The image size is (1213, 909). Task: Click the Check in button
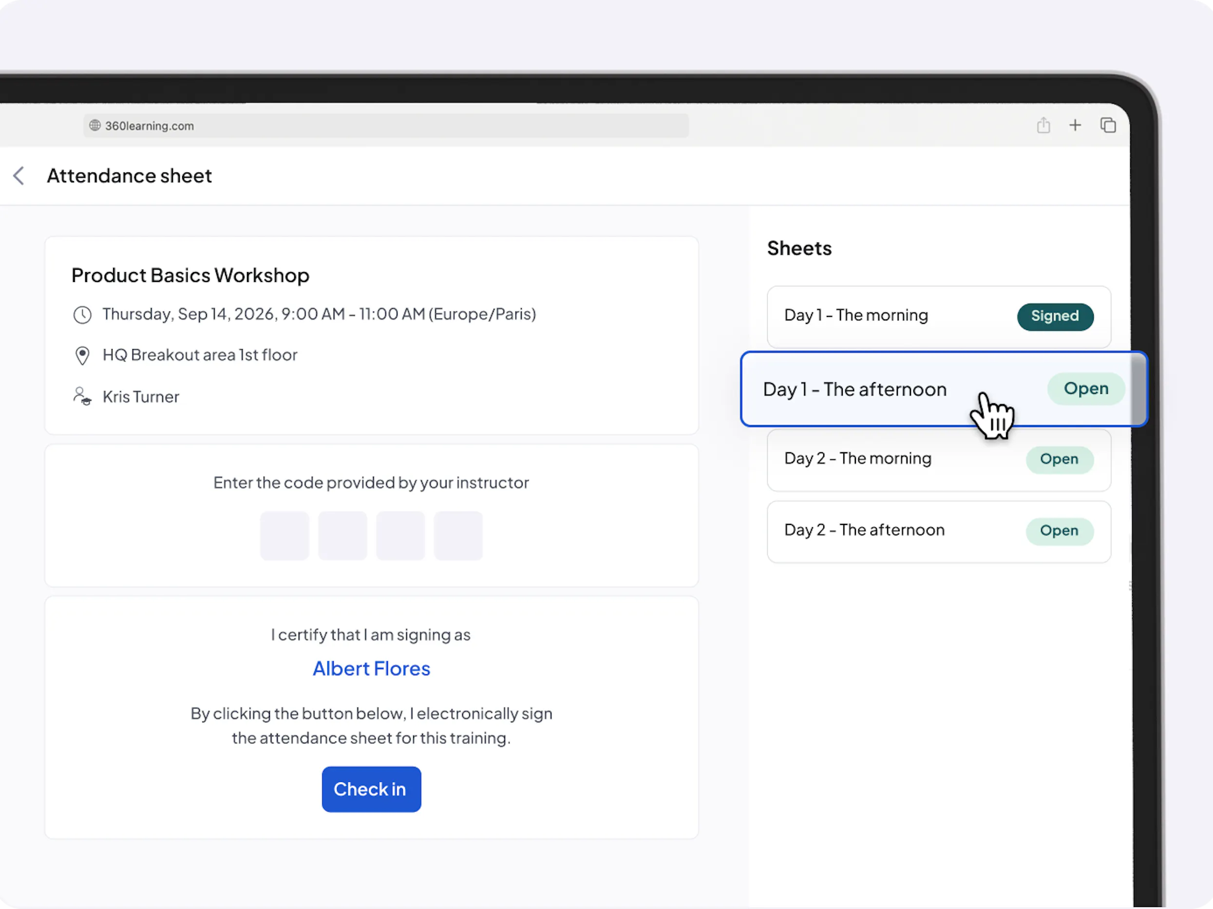coord(371,789)
